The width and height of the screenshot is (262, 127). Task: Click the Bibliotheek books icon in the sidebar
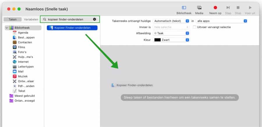(x=11, y=28)
